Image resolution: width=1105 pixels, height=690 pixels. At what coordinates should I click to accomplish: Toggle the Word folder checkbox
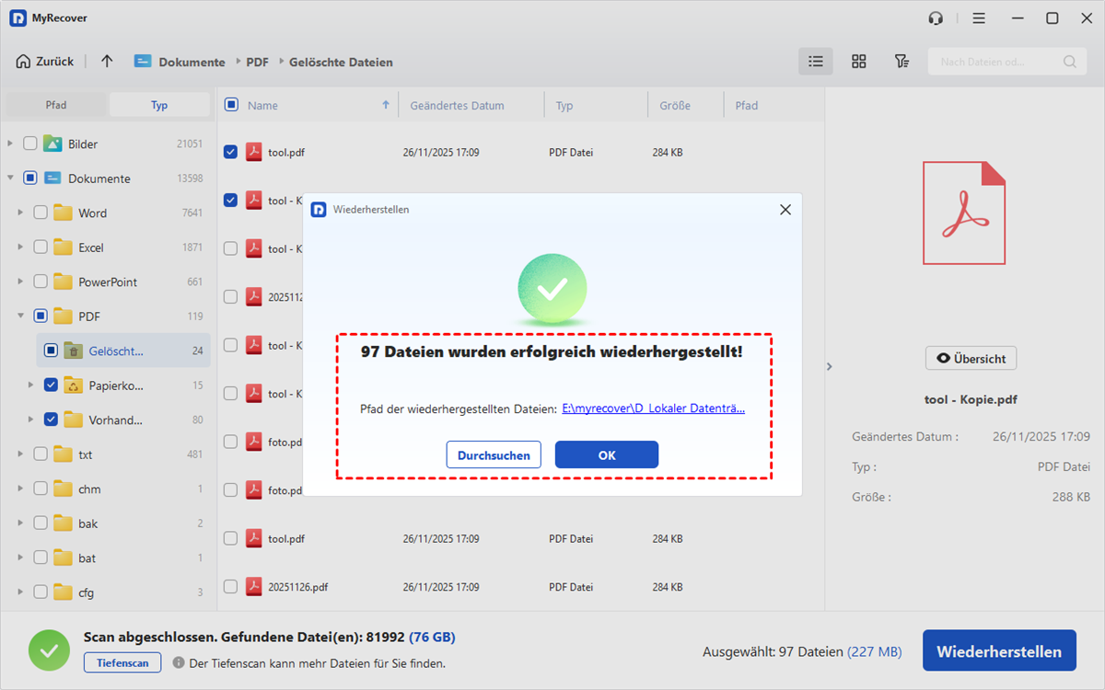coord(41,213)
